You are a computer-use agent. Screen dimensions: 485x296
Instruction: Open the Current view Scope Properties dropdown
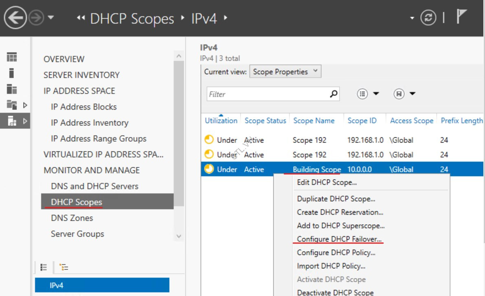[285, 71]
